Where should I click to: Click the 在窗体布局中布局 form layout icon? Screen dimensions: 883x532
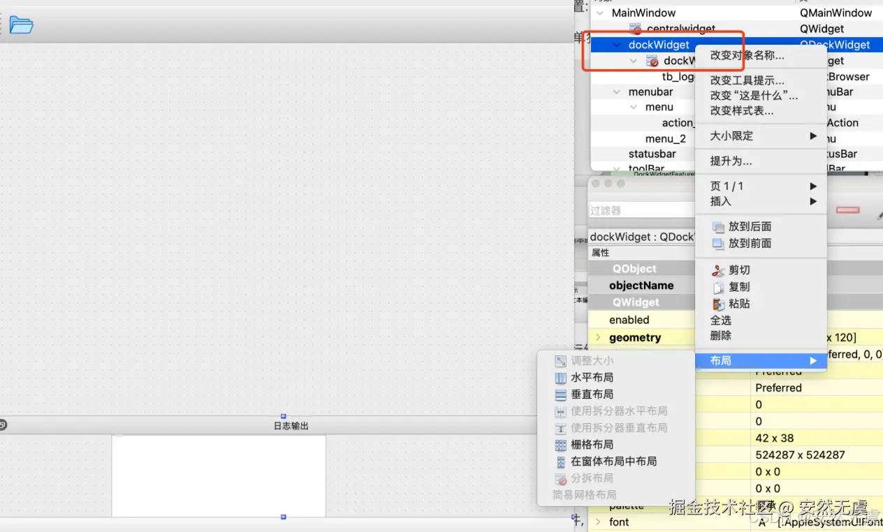coord(562,461)
